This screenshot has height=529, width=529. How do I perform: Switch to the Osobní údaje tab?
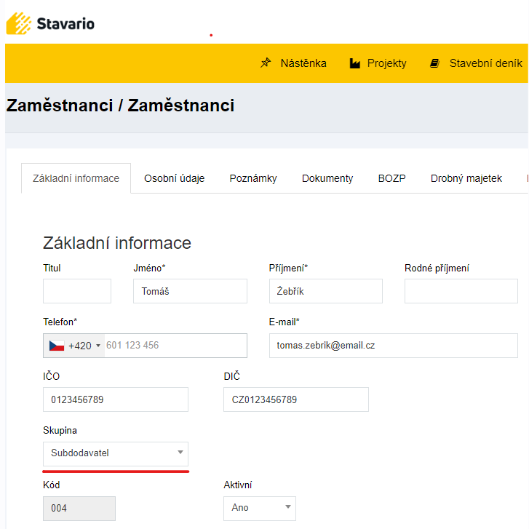(174, 178)
